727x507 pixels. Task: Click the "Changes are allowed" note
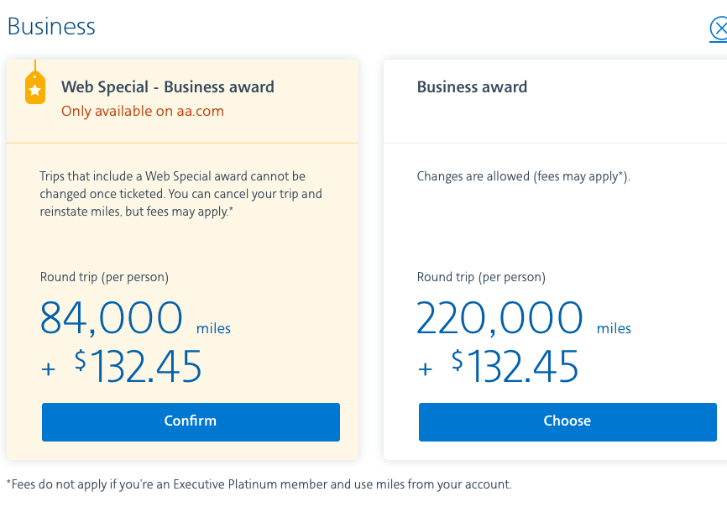523,176
